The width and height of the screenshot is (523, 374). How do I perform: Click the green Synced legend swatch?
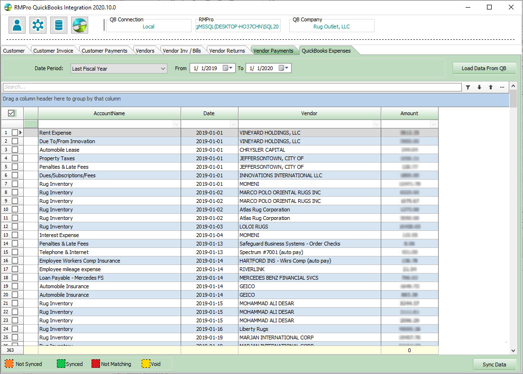[61, 364]
